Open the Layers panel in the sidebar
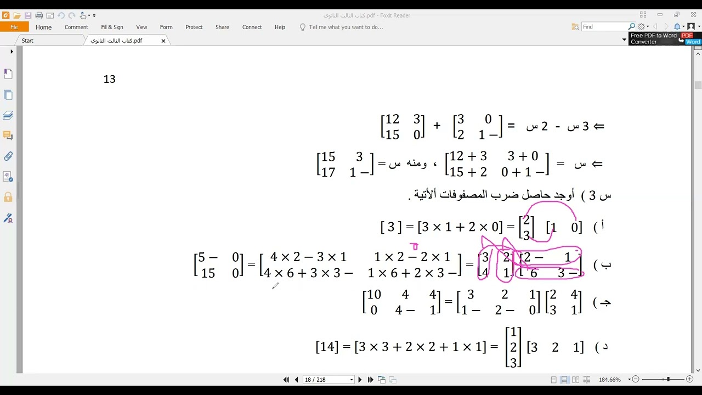702x395 pixels. point(8,115)
